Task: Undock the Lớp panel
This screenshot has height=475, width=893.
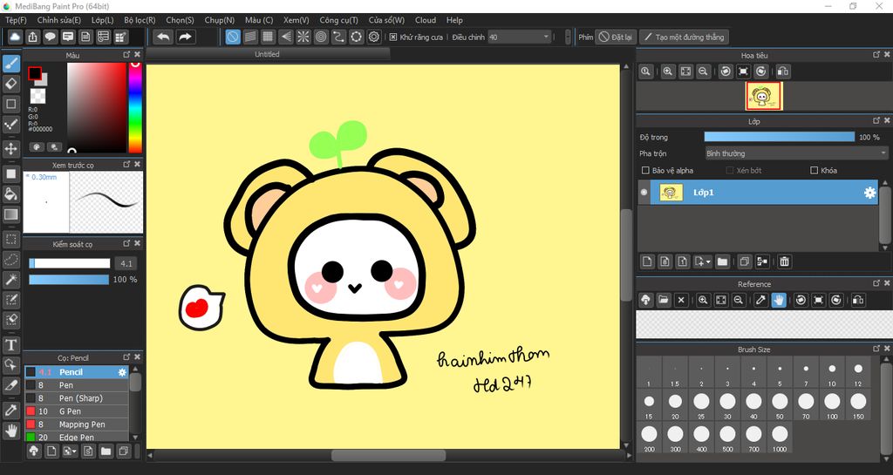Action: click(x=876, y=120)
